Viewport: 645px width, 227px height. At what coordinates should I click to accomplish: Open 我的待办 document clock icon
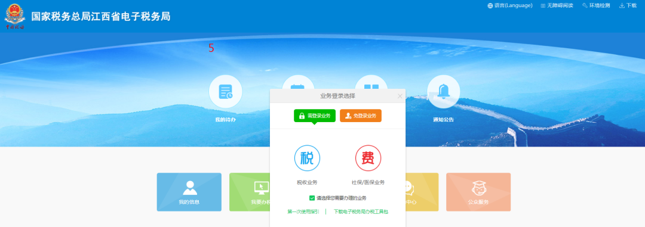point(225,92)
